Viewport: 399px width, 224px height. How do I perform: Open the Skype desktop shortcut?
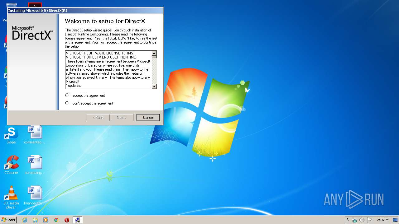tap(11, 135)
